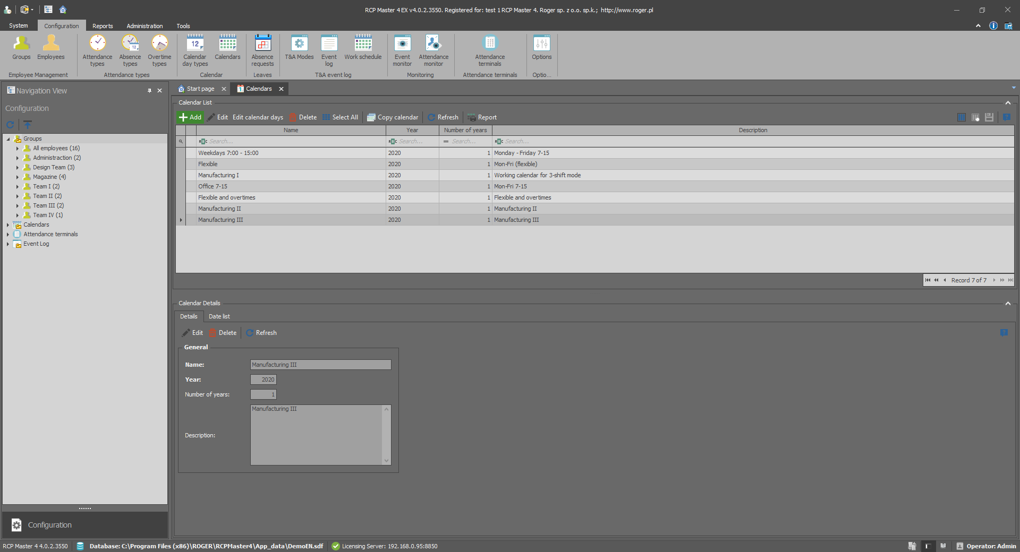Expand the Design Team group node
The width and height of the screenshot is (1020, 552).
pyautogui.click(x=18, y=168)
